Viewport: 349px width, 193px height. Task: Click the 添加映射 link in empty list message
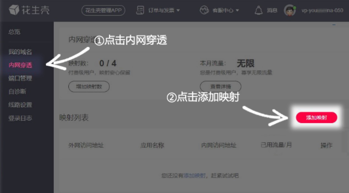[194, 175]
